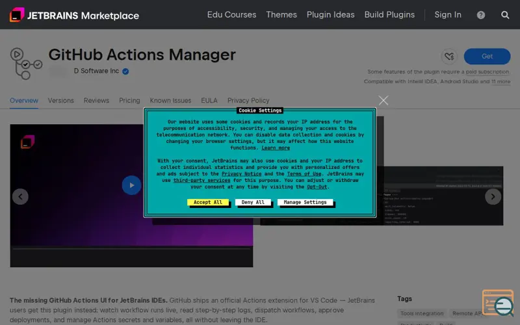Open the Pricing tab
This screenshot has height=325, width=520.
coord(129,101)
